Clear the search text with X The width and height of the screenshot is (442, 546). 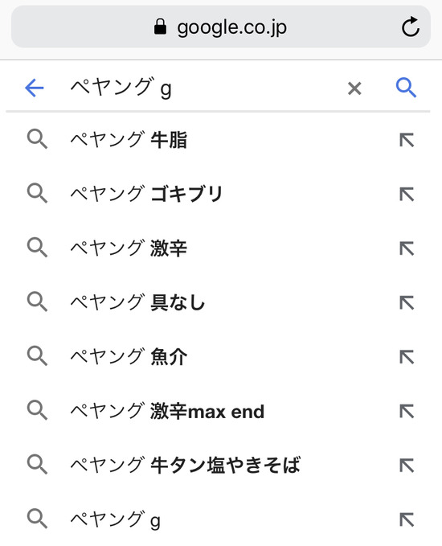point(354,88)
